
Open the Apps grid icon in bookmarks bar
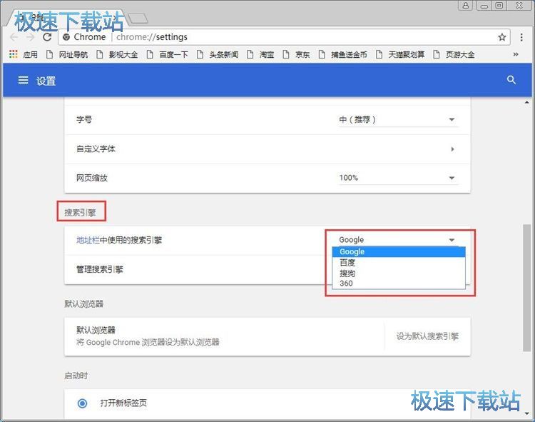14,54
